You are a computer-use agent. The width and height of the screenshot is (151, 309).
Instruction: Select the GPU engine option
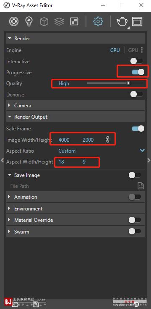pos(133,50)
